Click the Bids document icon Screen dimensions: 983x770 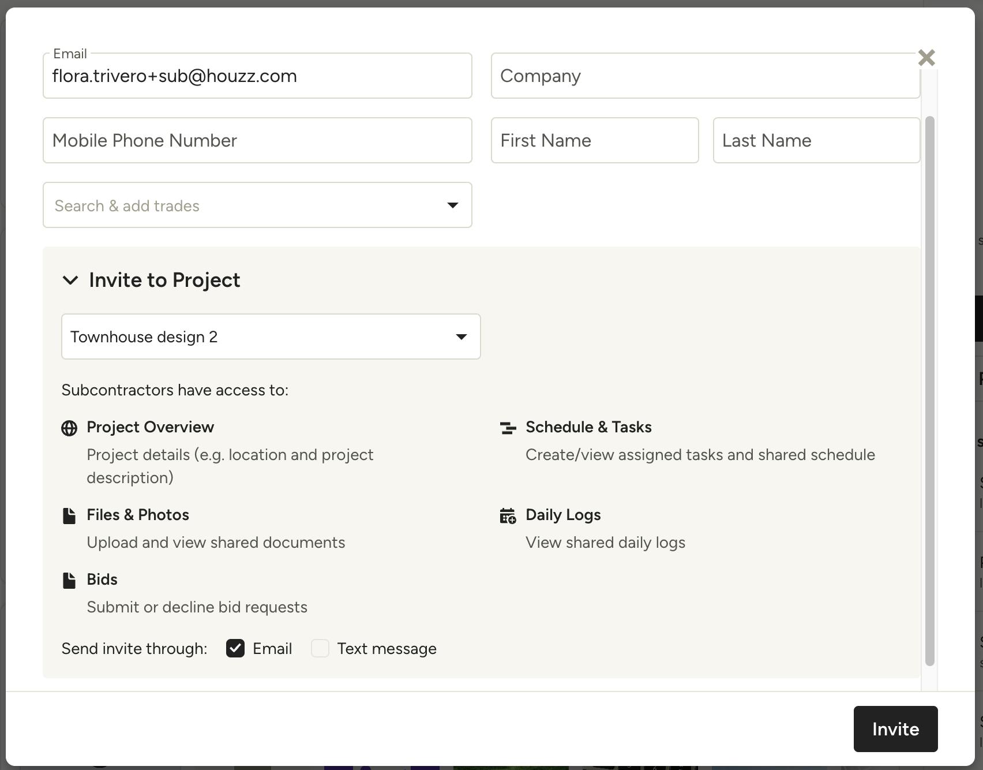69,581
